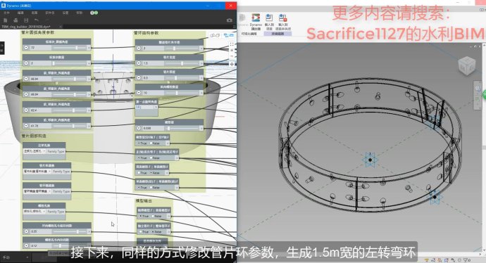Open the first Family Types dropdown

point(35,151)
